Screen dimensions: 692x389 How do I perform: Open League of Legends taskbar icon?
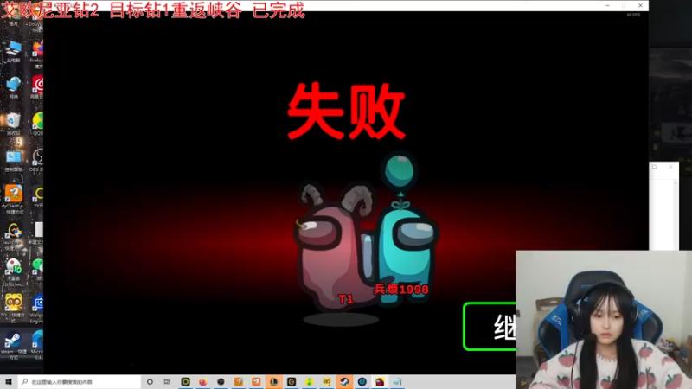click(x=273, y=382)
